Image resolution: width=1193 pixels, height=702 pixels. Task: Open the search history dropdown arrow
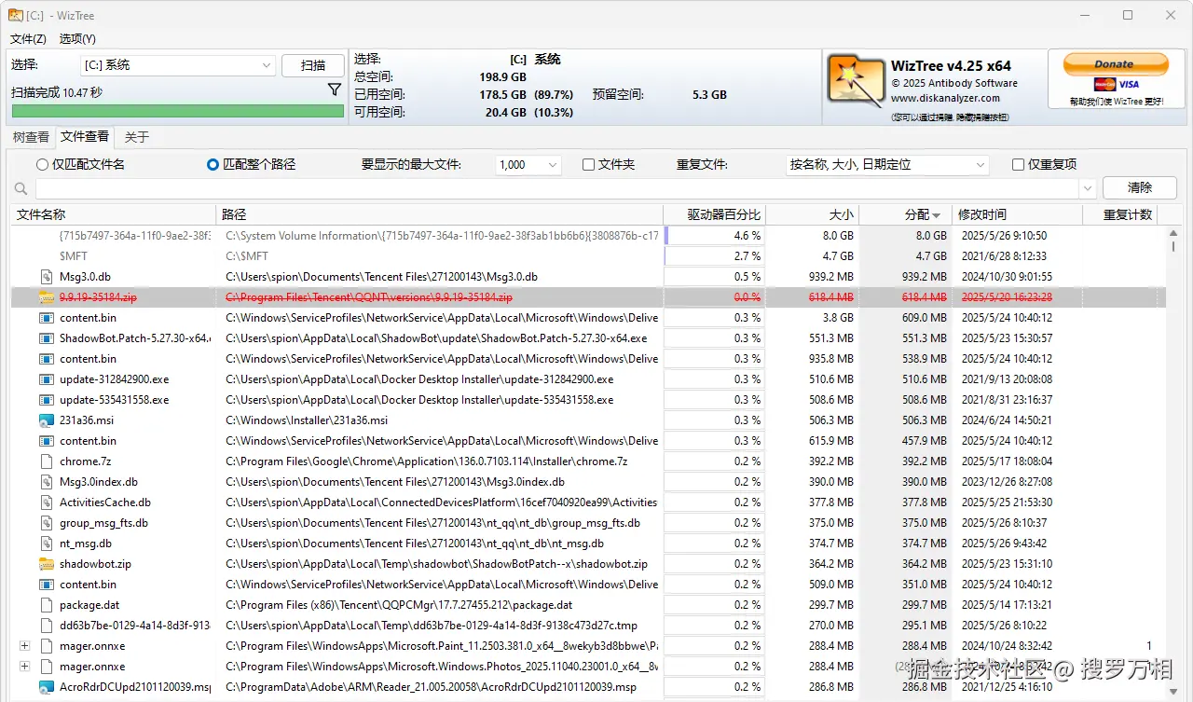1088,188
